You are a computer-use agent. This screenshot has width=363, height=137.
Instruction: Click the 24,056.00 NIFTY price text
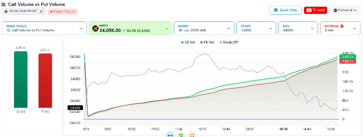coord(110,30)
